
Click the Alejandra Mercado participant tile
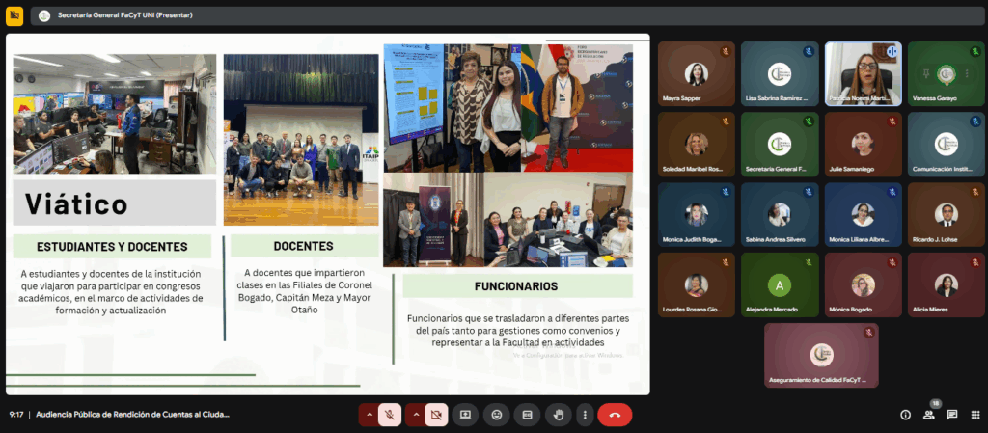pyautogui.click(x=779, y=285)
